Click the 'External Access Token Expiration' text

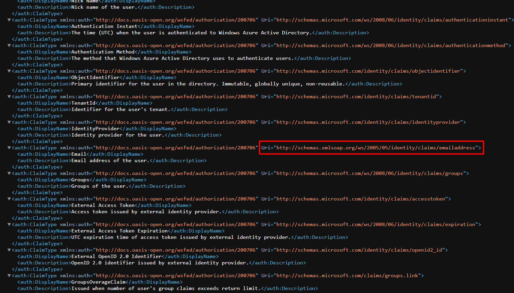119,231
